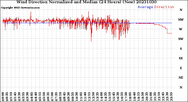This screenshot has height=102, width=188.
Task: Click the 14:00 time label
Action: [x=102, y=97]
